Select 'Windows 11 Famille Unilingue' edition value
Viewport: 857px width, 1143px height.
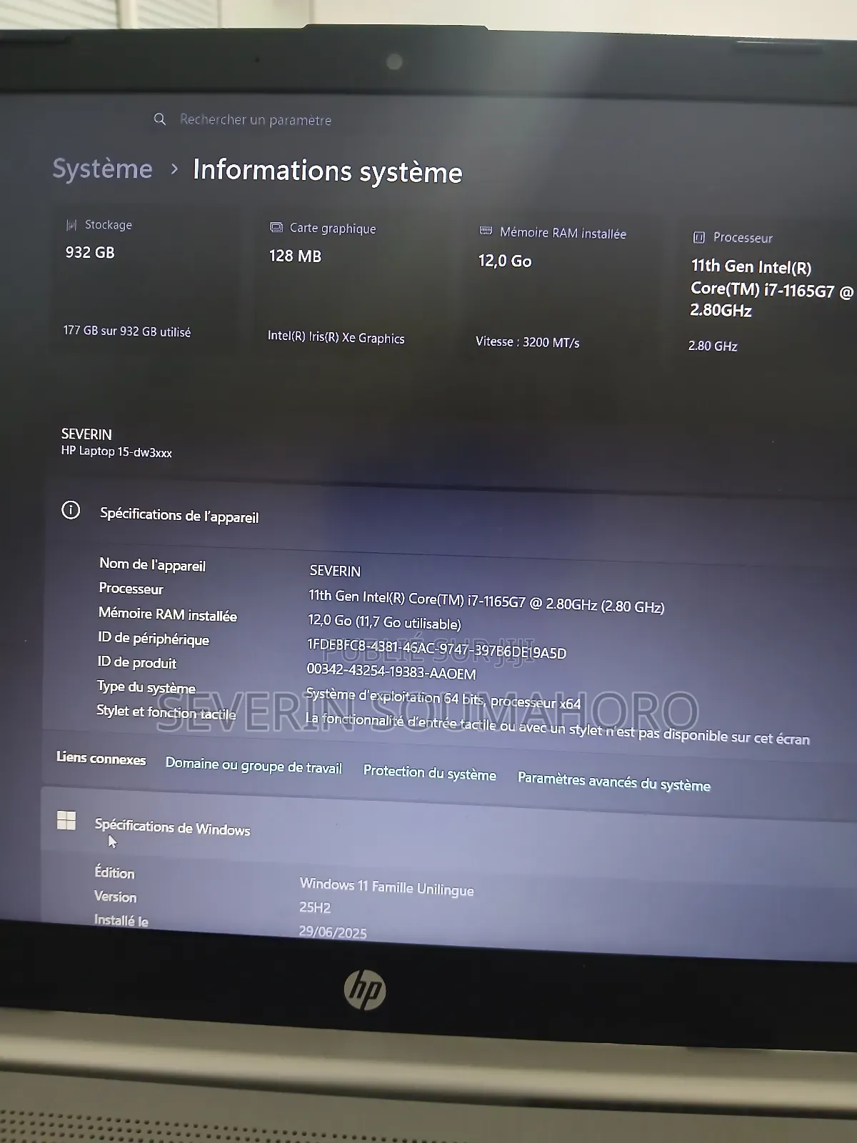click(386, 887)
